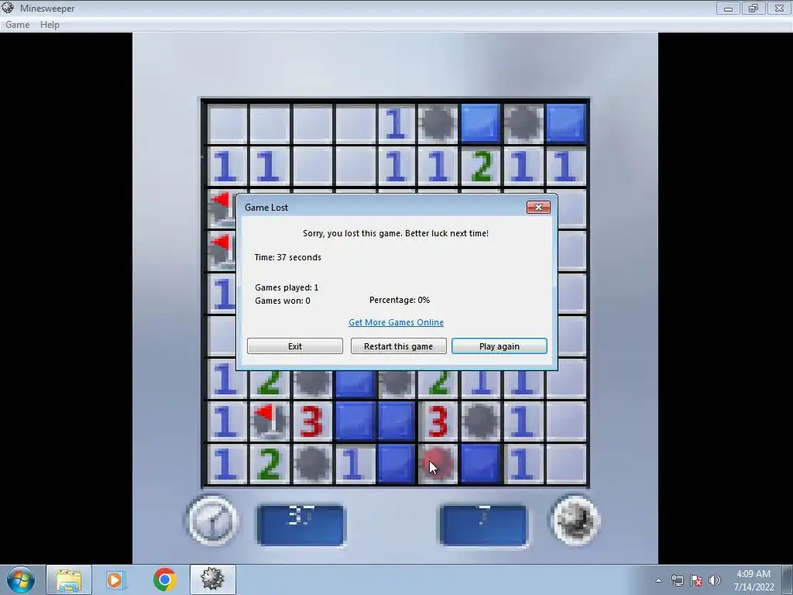Show hidden system tray icons
This screenshot has width=793, height=595.
[x=658, y=581]
